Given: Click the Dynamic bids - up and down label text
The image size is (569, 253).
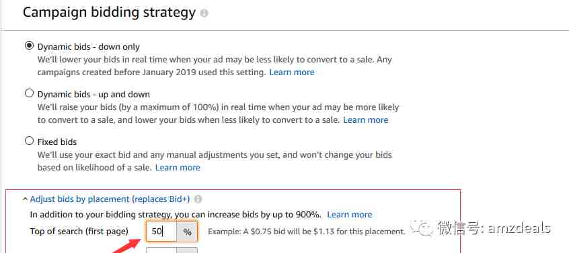Looking at the screenshot, I should click(93, 94).
